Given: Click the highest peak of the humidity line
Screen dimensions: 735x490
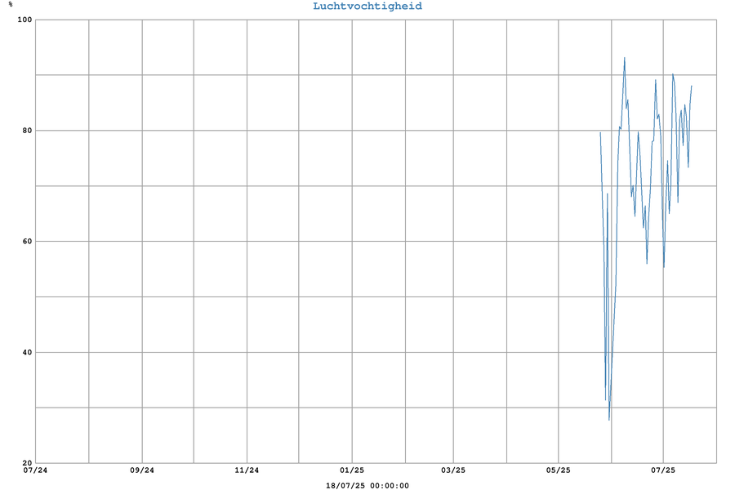Looking at the screenshot, I should (625, 58).
